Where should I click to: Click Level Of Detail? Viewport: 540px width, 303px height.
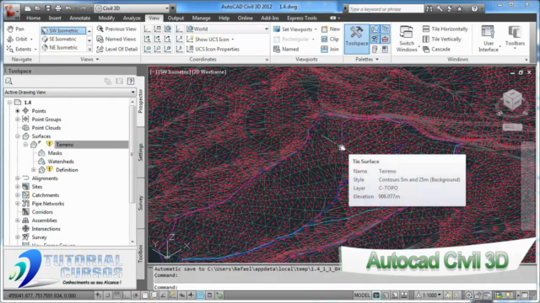(116, 49)
